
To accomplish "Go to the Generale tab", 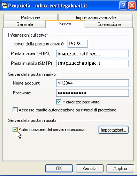I will click(25, 24).
